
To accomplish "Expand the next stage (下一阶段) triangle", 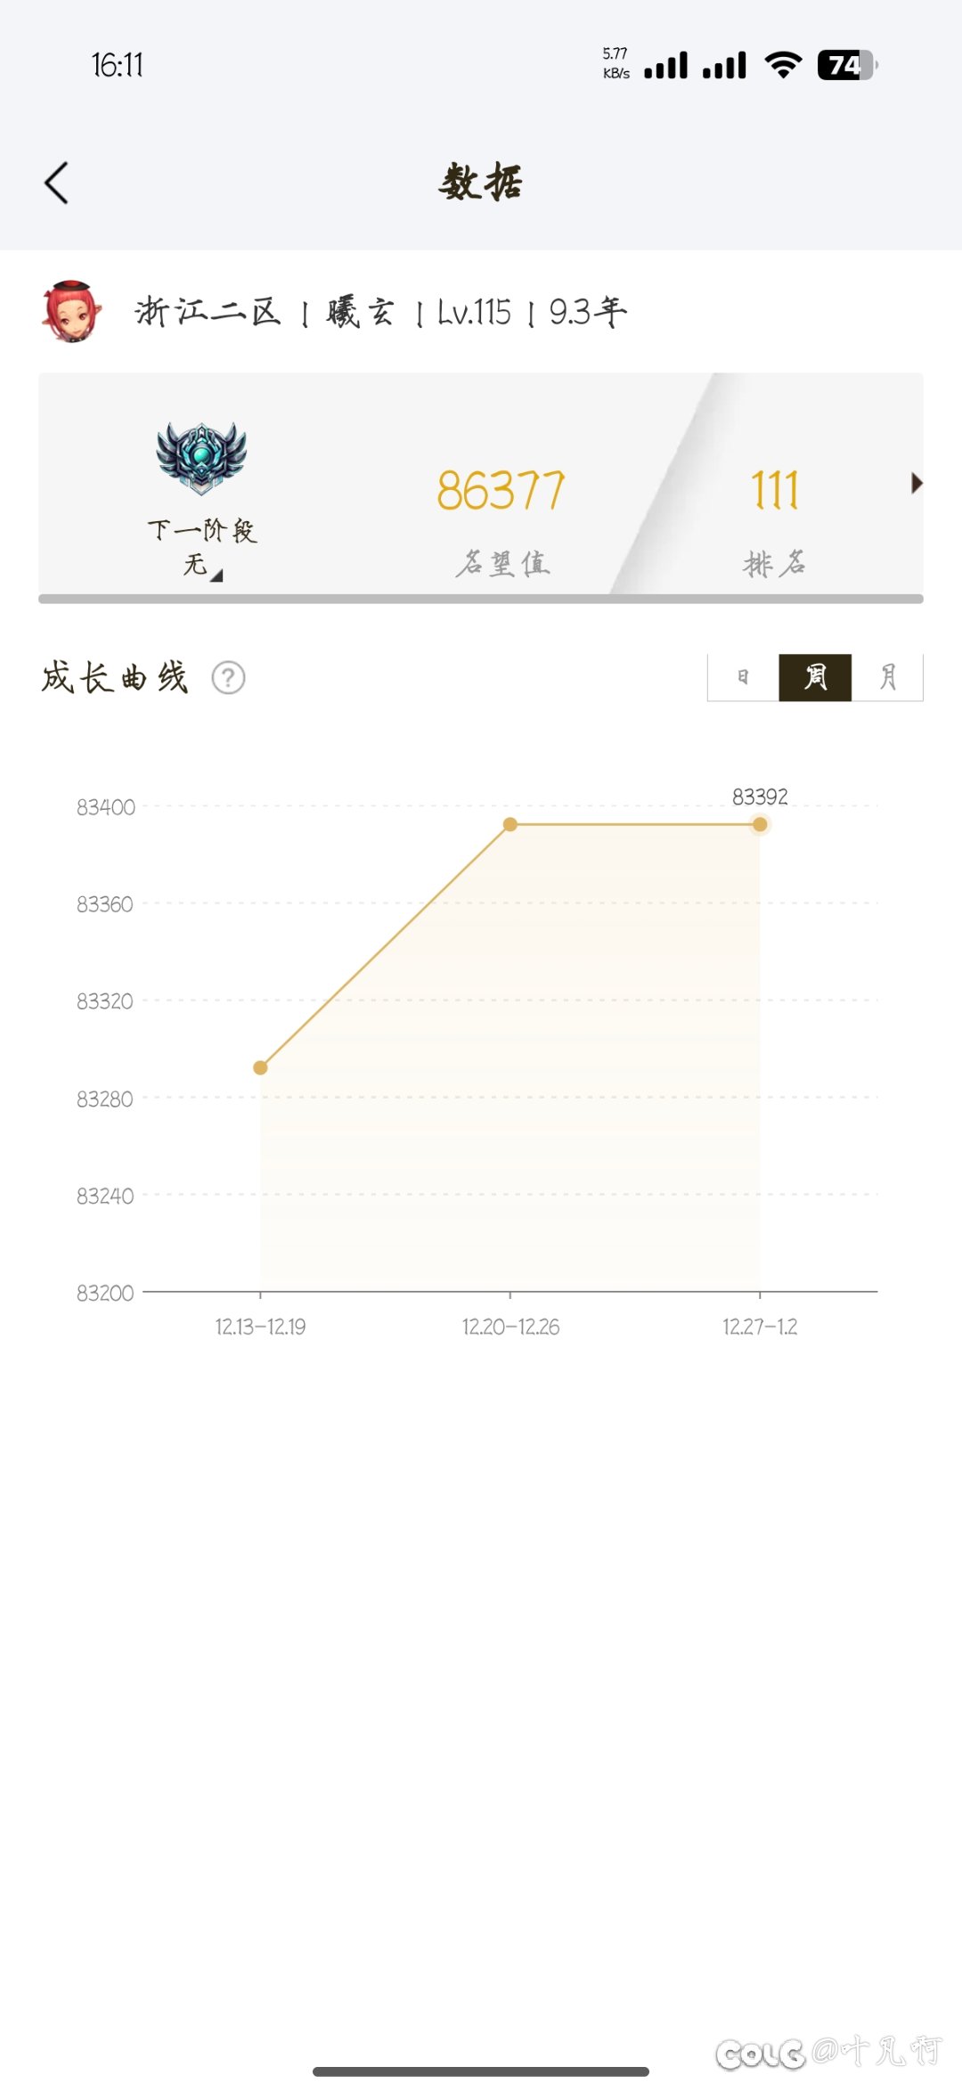I will pos(216,576).
